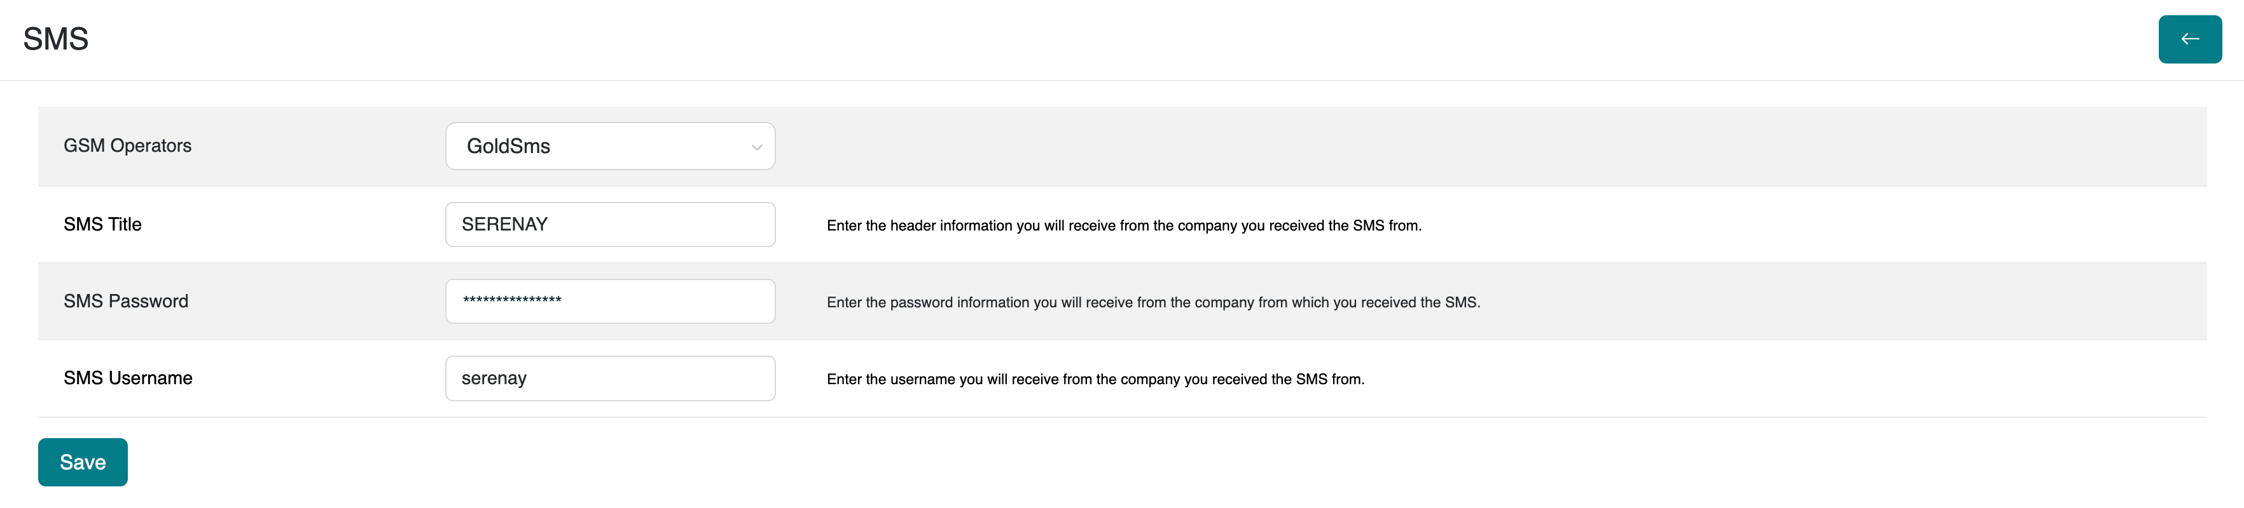Click the username help text
2244x508 pixels.
pyautogui.click(x=1095, y=379)
